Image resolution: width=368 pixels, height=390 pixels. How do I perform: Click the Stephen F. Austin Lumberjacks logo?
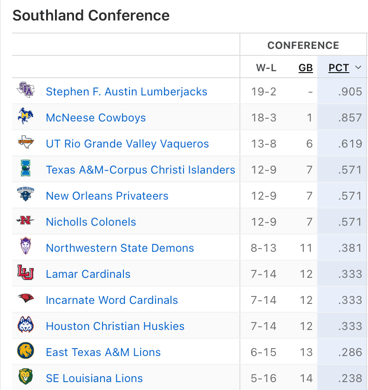pos(26,90)
